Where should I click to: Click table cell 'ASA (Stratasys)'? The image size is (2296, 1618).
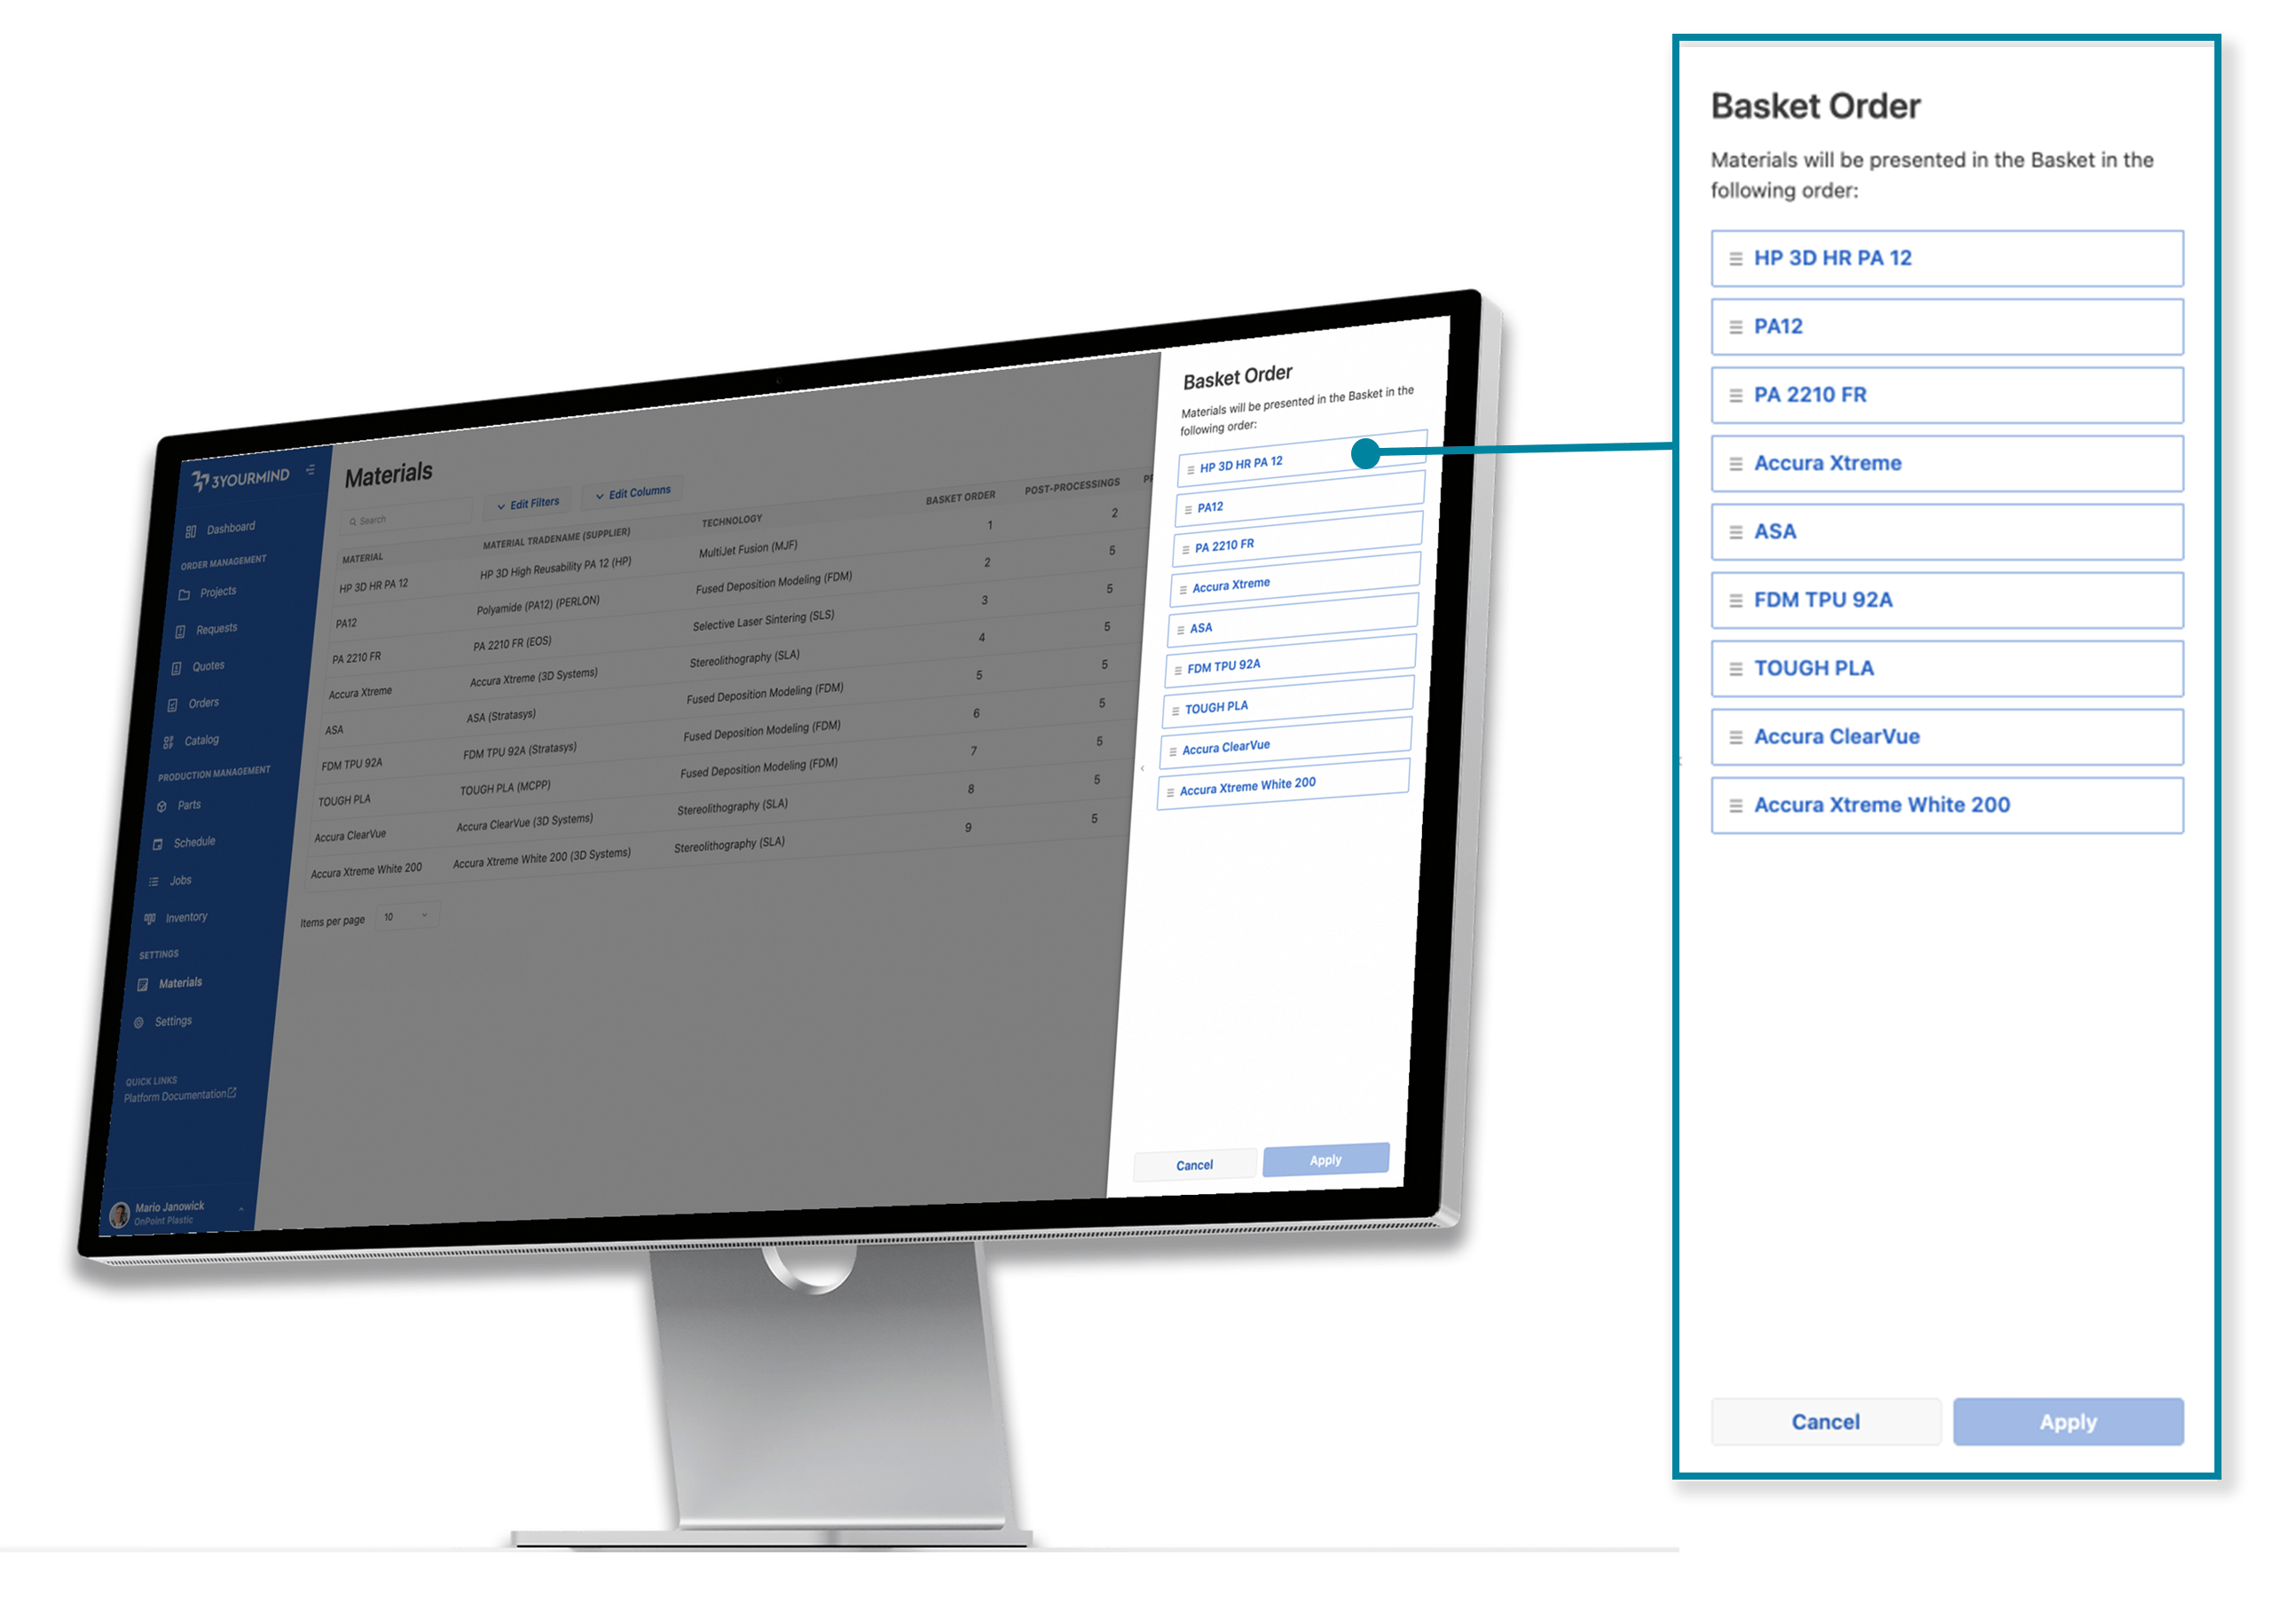point(501,716)
